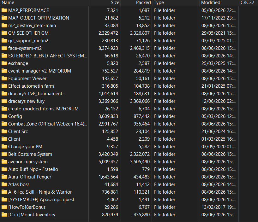The image size is (258, 222).
Task: Select [SYSTEMBUFF] Apasa npc quest name
Action: click(x=41, y=199)
